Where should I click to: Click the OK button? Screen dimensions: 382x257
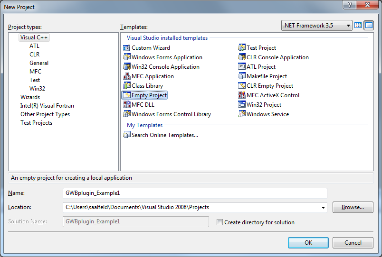[308, 243]
